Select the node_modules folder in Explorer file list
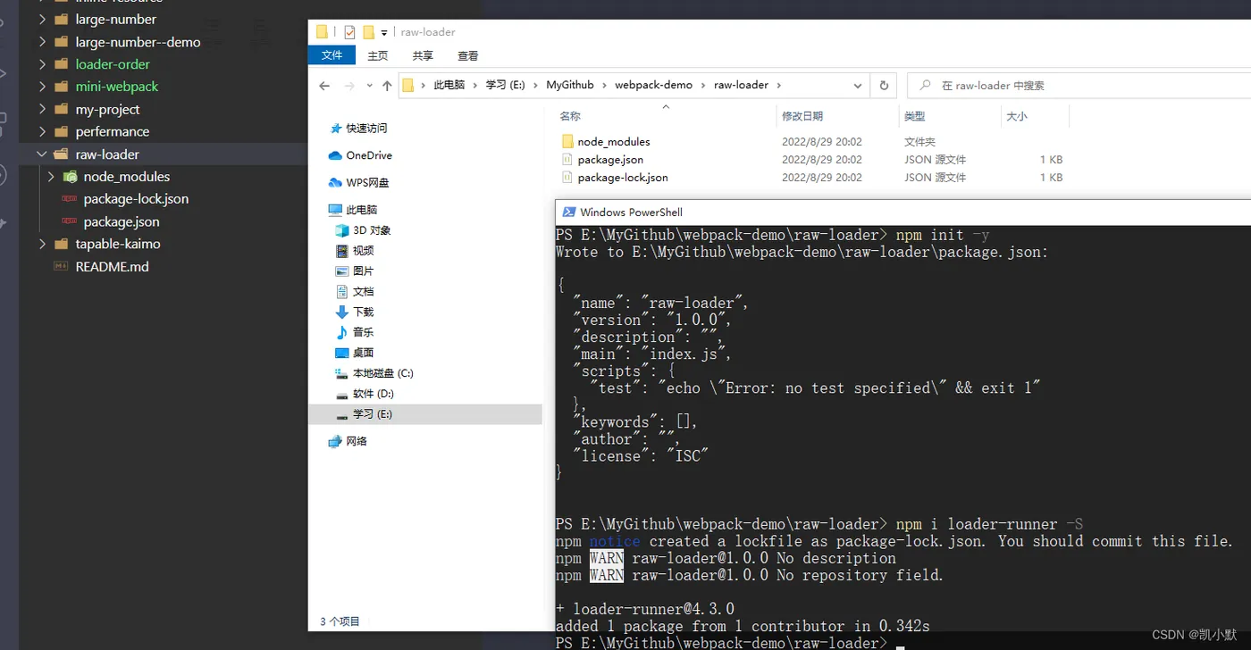The height and width of the screenshot is (650, 1251). coord(613,142)
